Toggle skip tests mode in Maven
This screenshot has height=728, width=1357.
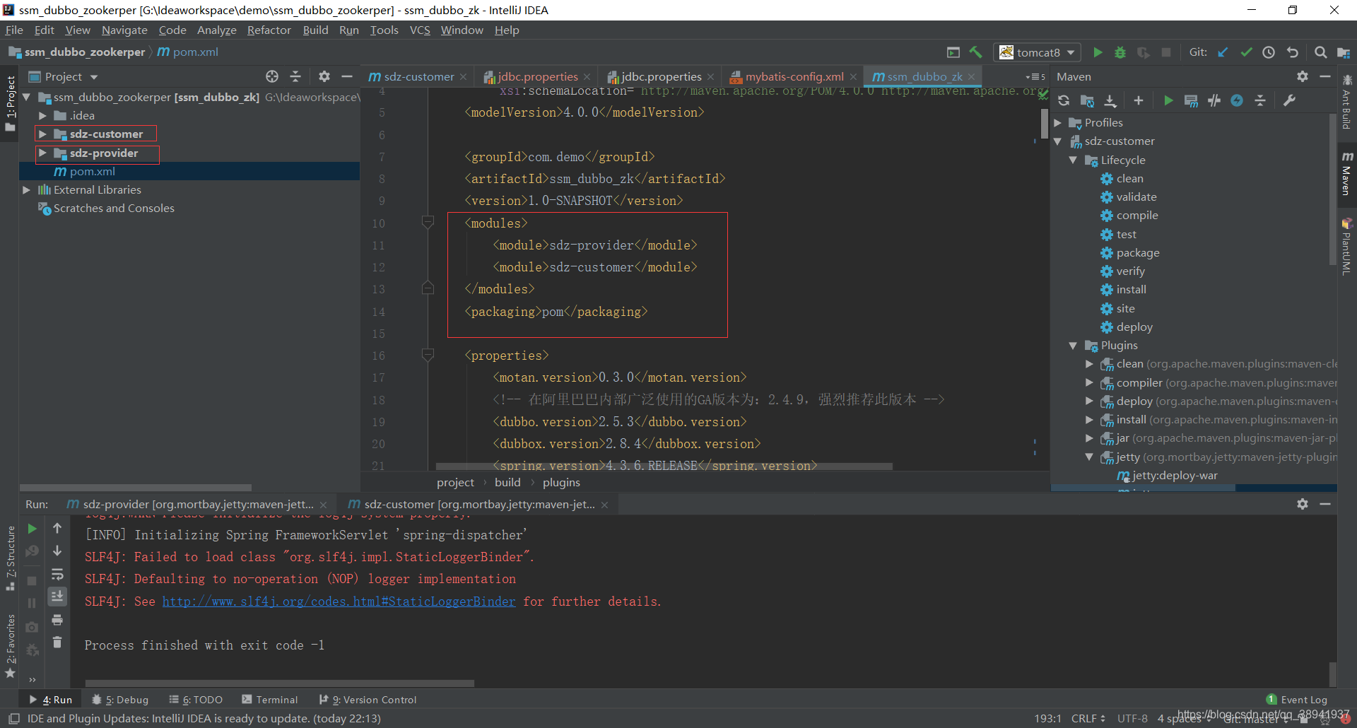point(1237,100)
